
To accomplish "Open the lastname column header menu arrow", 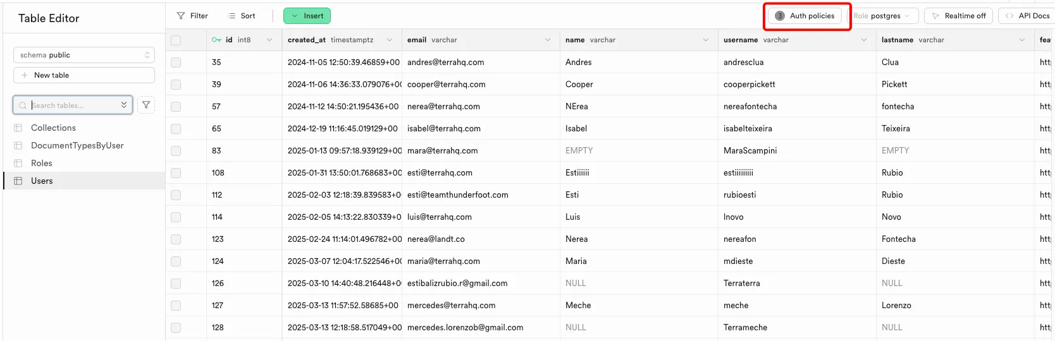I will click(1022, 40).
